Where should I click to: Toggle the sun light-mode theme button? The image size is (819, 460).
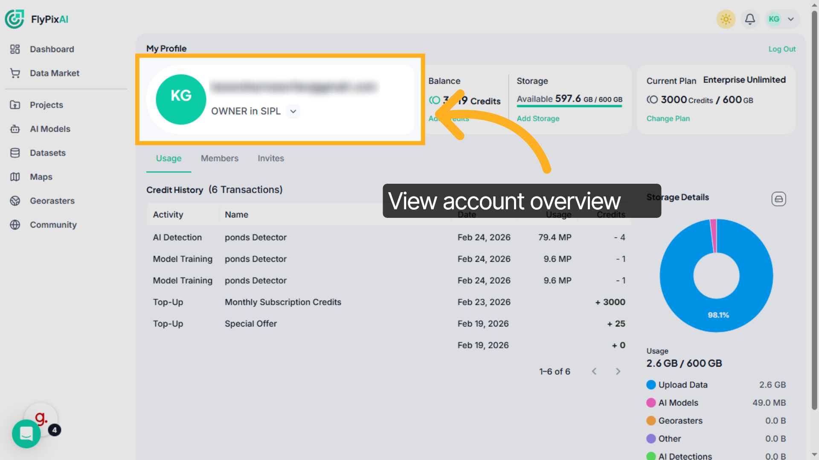pos(726,19)
